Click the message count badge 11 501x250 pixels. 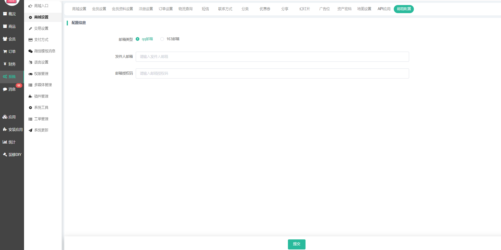coord(19,85)
